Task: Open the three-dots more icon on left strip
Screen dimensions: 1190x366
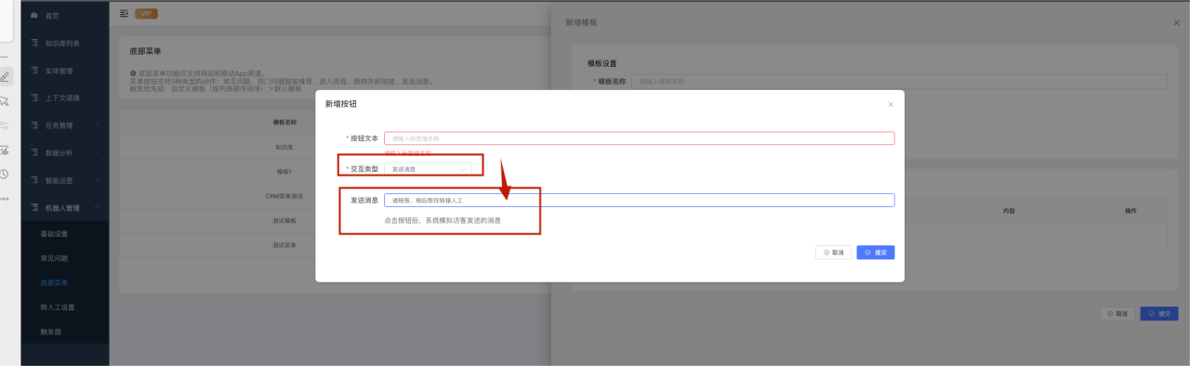Action: pos(4,199)
